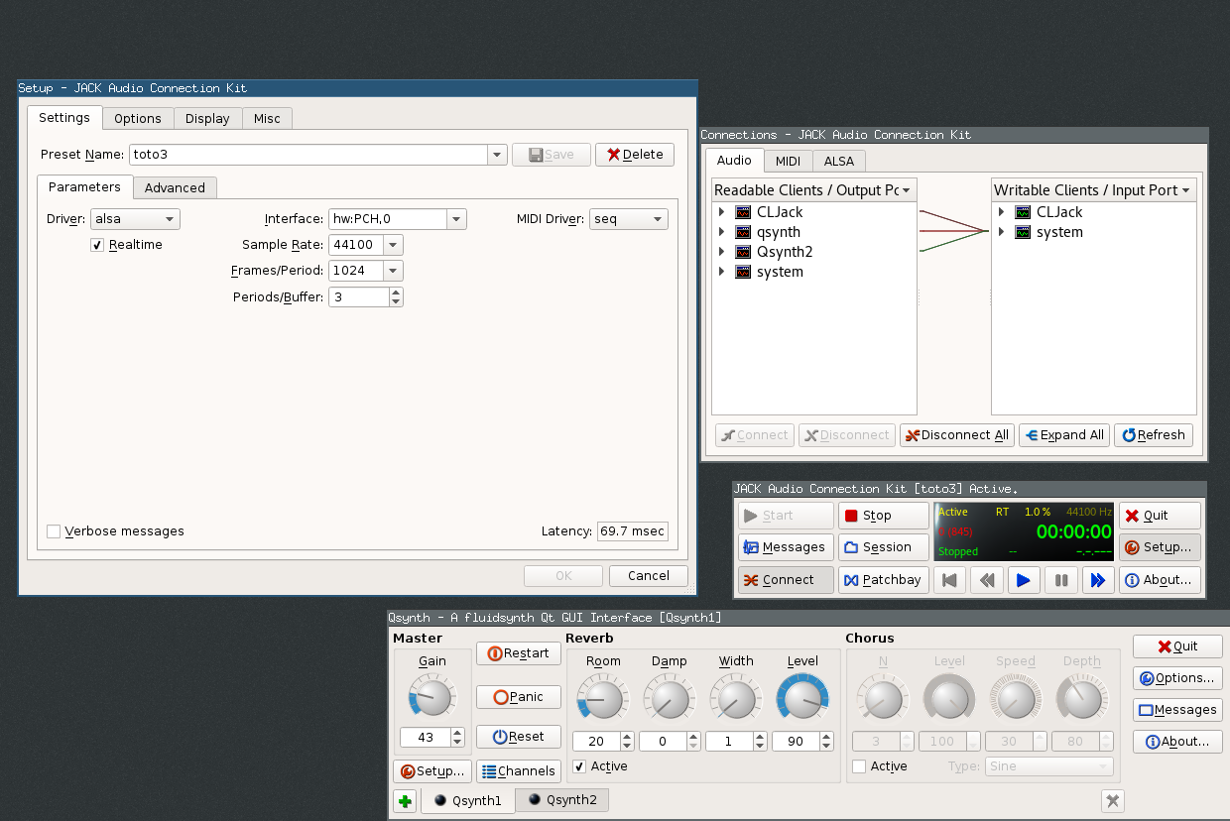The height and width of the screenshot is (821, 1230).
Task: Cancel the JACK Setup dialog
Action: (x=649, y=576)
